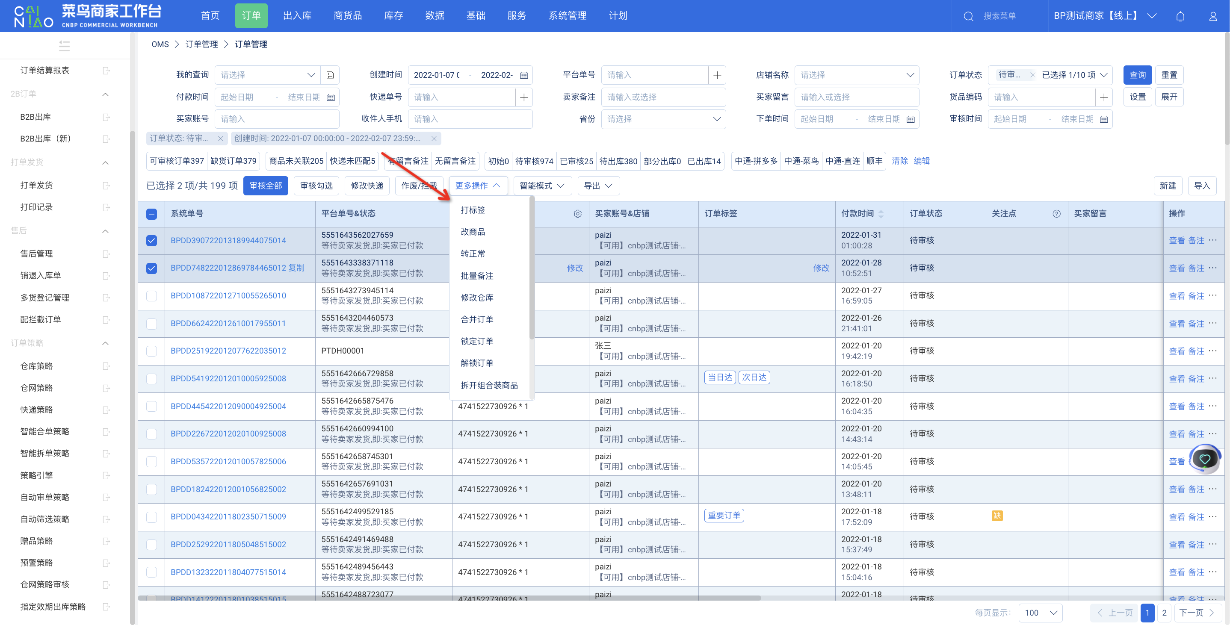Remove the 待审 order status tag
The image size is (1230, 625).
(1032, 75)
